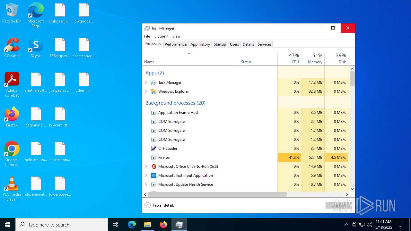The height and width of the screenshot is (231, 411).
Task: Select the closerecent file icon
Action: tap(36, 187)
